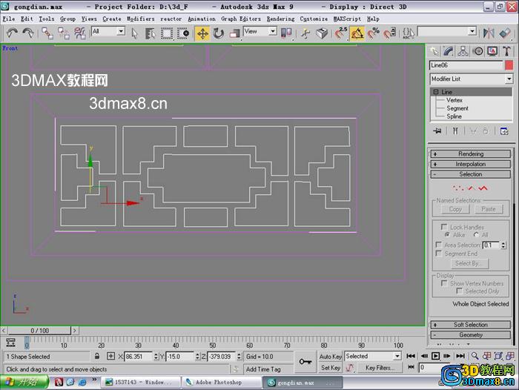The image size is (519, 390).
Task: Activate the Select and Scale tool
Action: [x=235, y=33]
